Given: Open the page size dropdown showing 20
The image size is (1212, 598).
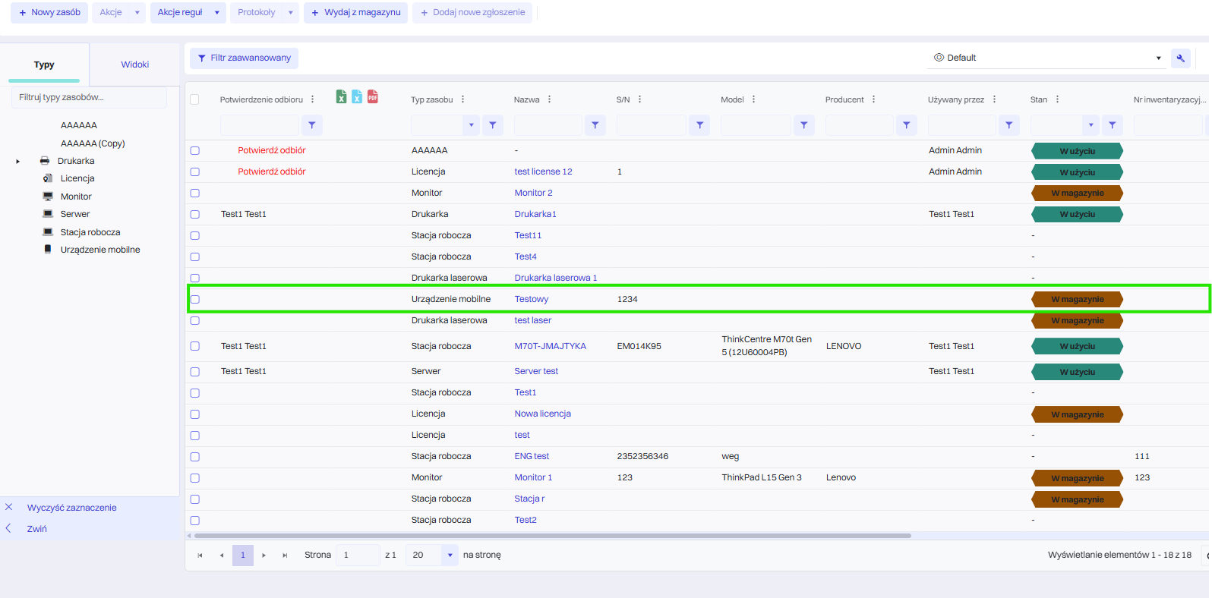Looking at the screenshot, I should (x=450, y=556).
